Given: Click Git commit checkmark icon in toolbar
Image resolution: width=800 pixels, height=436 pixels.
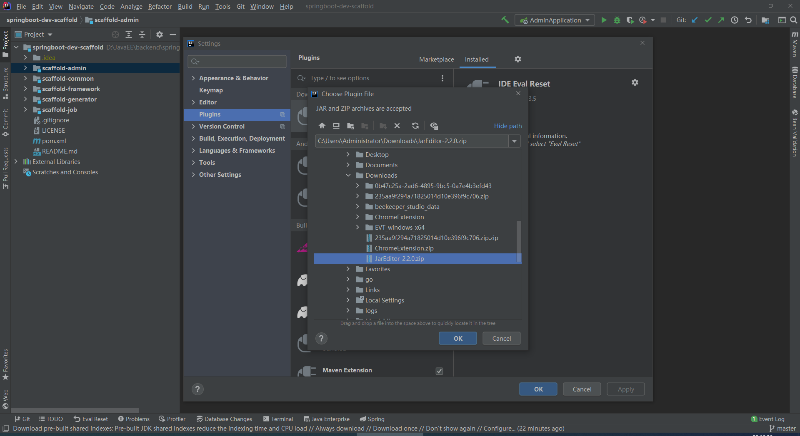Looking at the screenshot, I should point(708,20).
